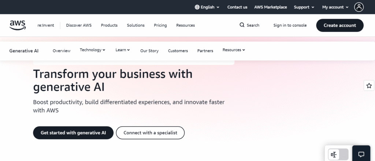
Task: Click the search magnifier icon
Action: [x=242, y=25]
